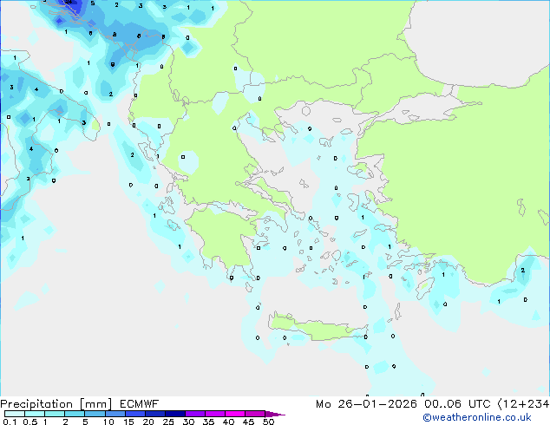Image resolution: width=550 pixels, height=425 pixels.
Task: Select the 2–5 mm legend color swatch
Action: click(75, 414)
